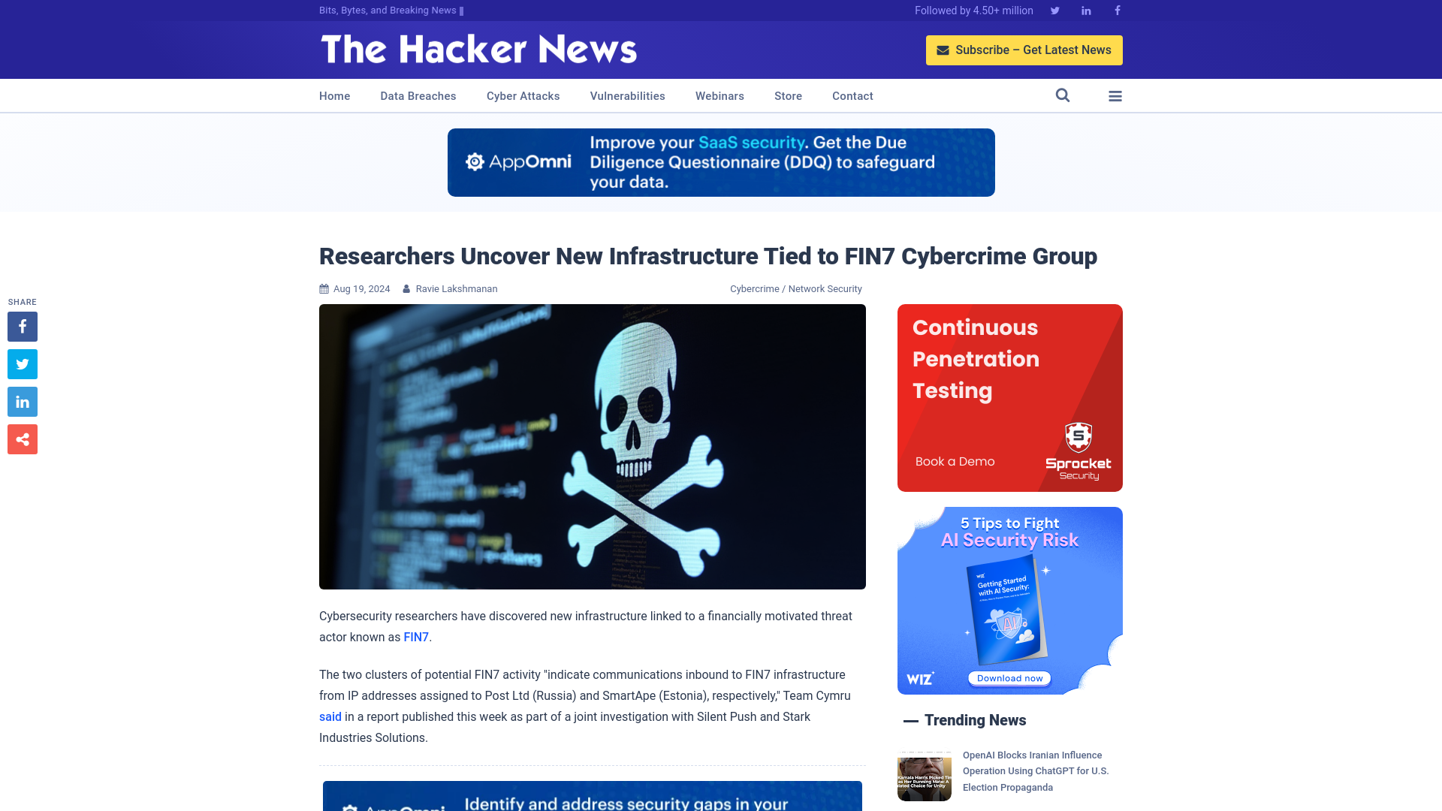Click the LinkedIn header icon
This screenshot has width=1442, height=811.
[x=1085, y=10]
